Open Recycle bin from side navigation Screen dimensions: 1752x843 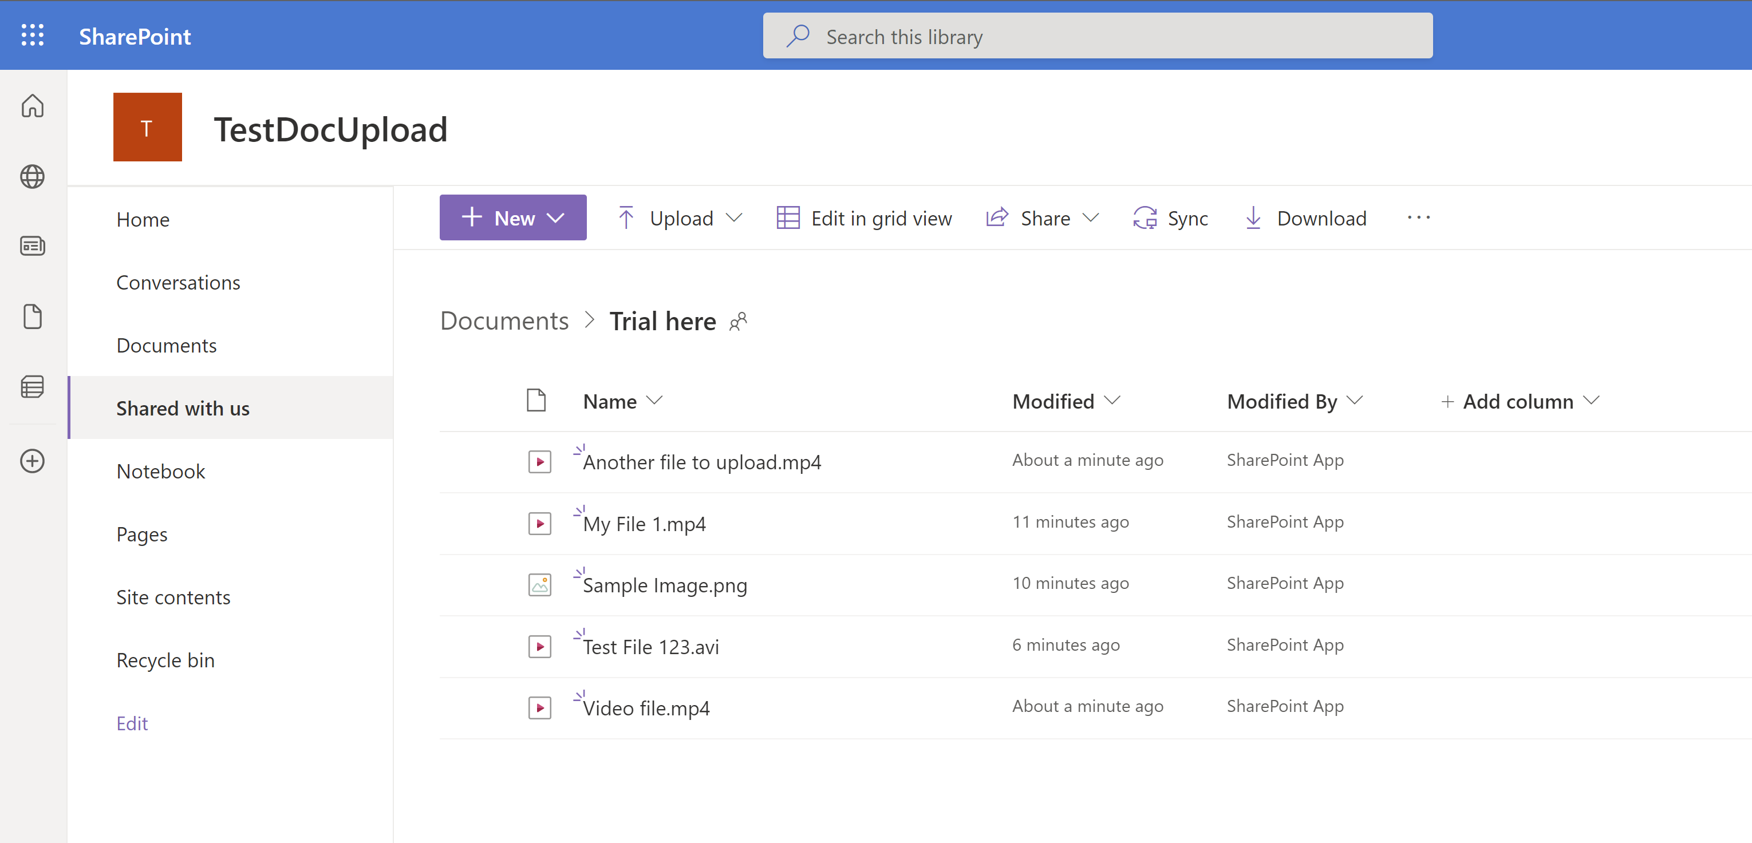point(165,660)
